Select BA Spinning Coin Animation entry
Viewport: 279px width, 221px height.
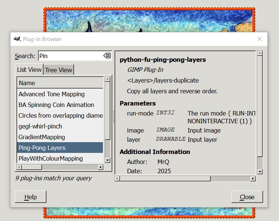coord(60,105)
